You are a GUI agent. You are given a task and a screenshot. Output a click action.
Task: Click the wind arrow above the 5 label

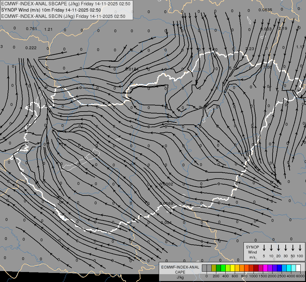(x=264, y=248)
